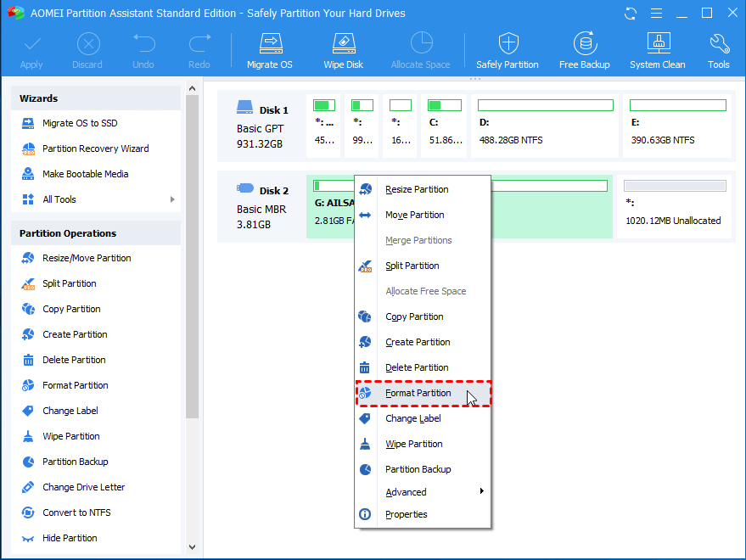The image size is (746, 560).
Task: Select the D: 488.28GB NTFS partition
Action: (545, 126)
